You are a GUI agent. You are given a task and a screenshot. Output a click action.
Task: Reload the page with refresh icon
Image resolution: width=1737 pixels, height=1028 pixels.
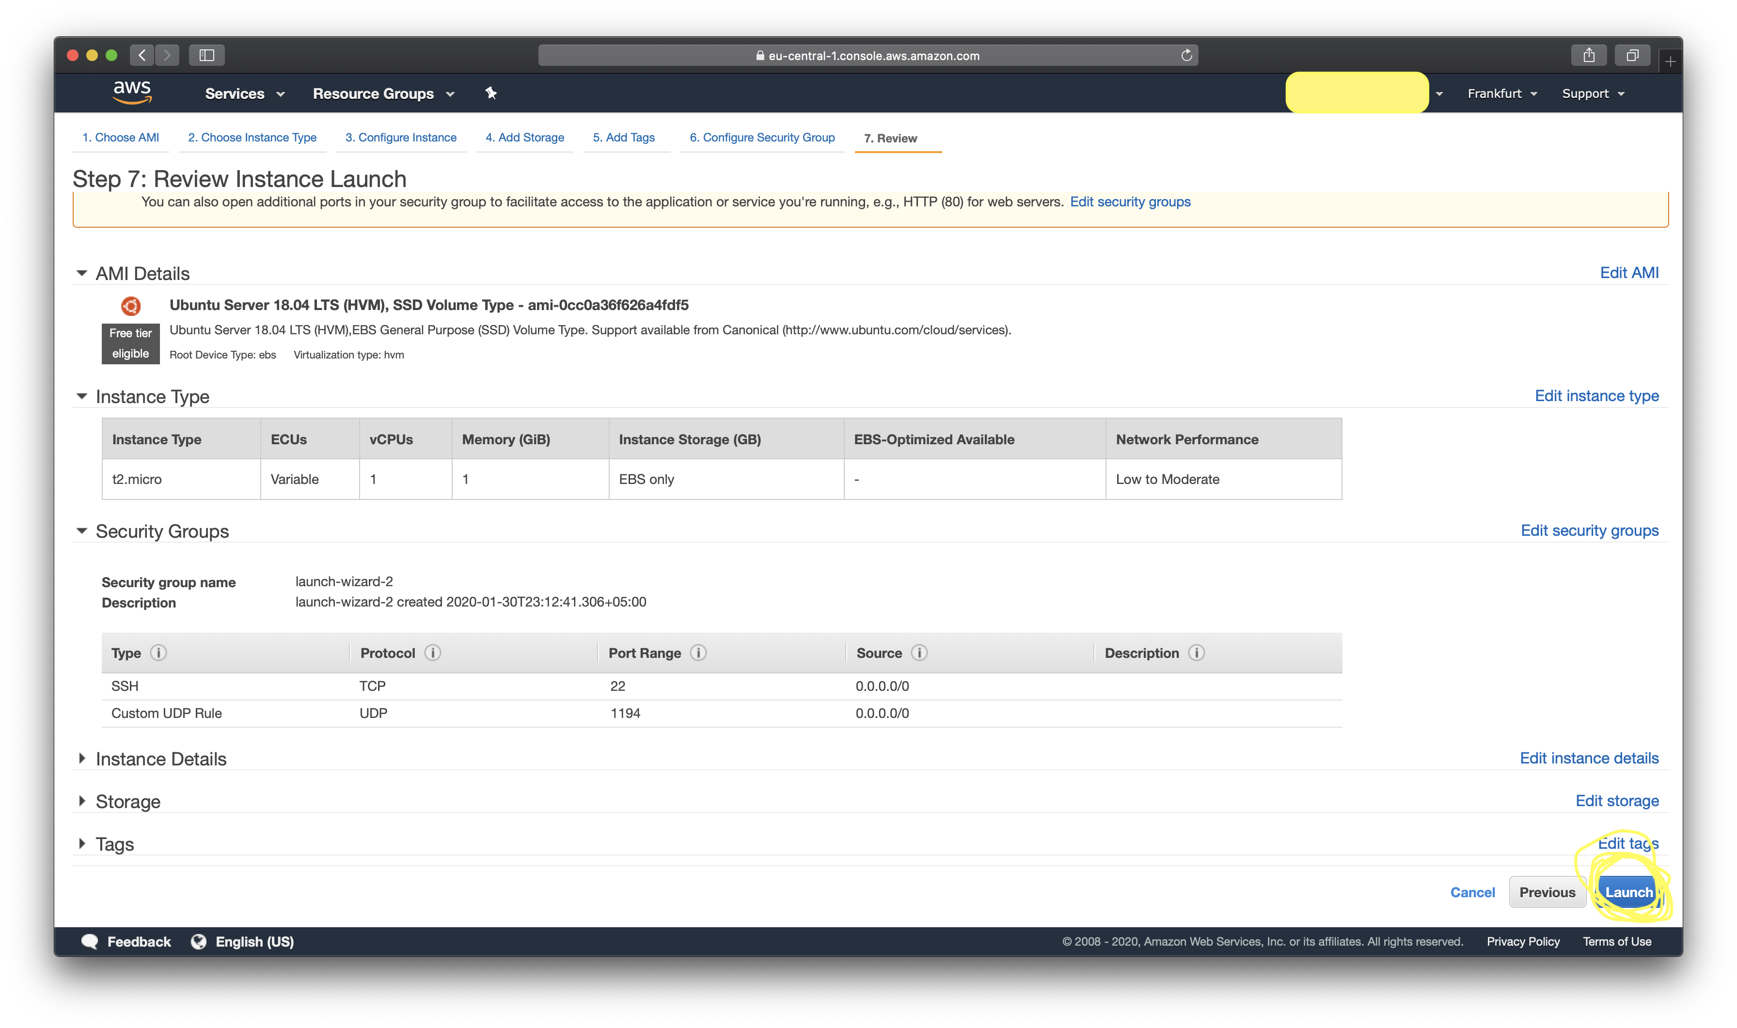(1186, 55)
